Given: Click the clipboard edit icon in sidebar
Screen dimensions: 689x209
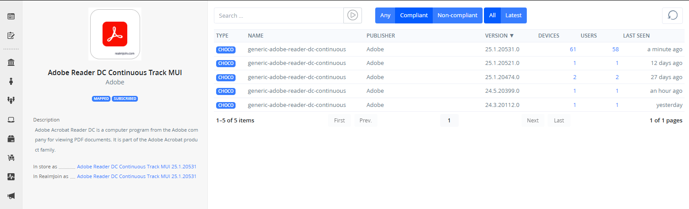Looking at the screenshot, I should (11, 35).
